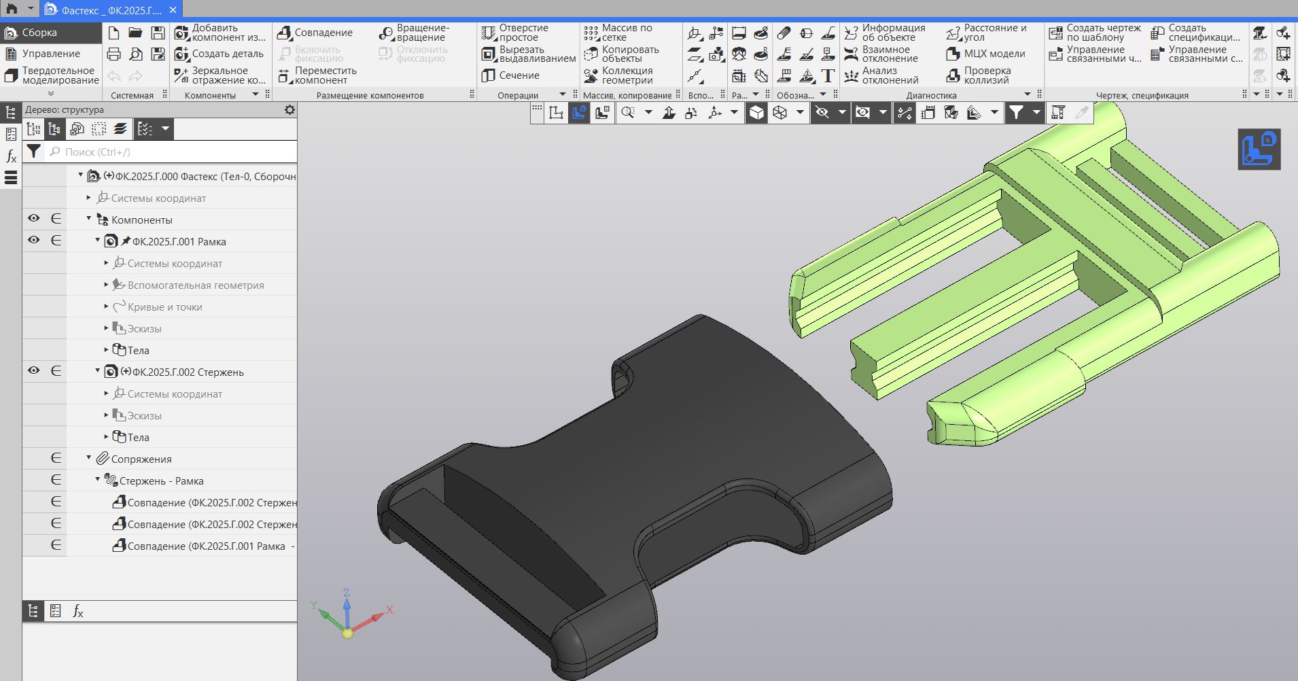This screenshot has width=1298, height=681.
Task: Toggle visibility eye for Компоненты group
Action: tap(33, 219)
